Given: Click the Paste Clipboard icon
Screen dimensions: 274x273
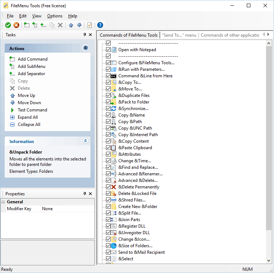Looking at the screenshot, I should point(114,148).
